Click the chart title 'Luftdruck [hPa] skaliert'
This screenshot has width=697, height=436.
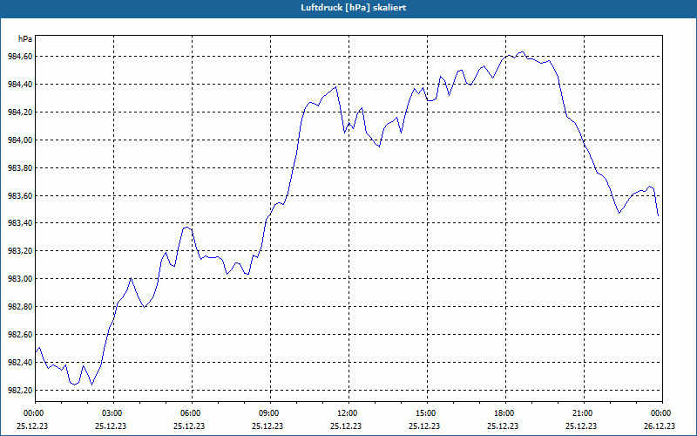click(x=354, y=8)
